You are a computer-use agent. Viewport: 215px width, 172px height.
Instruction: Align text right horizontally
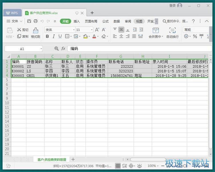click(x=128, y=36)
